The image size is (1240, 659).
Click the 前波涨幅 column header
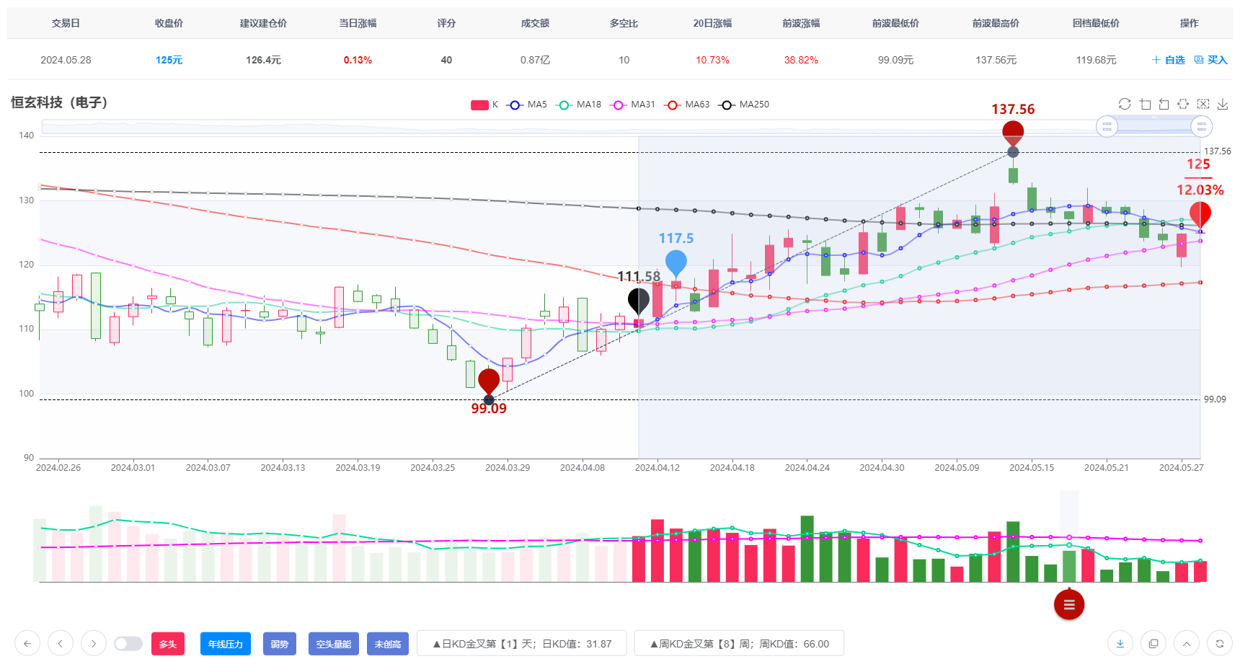pyautogui.click(x=801, y=23)
